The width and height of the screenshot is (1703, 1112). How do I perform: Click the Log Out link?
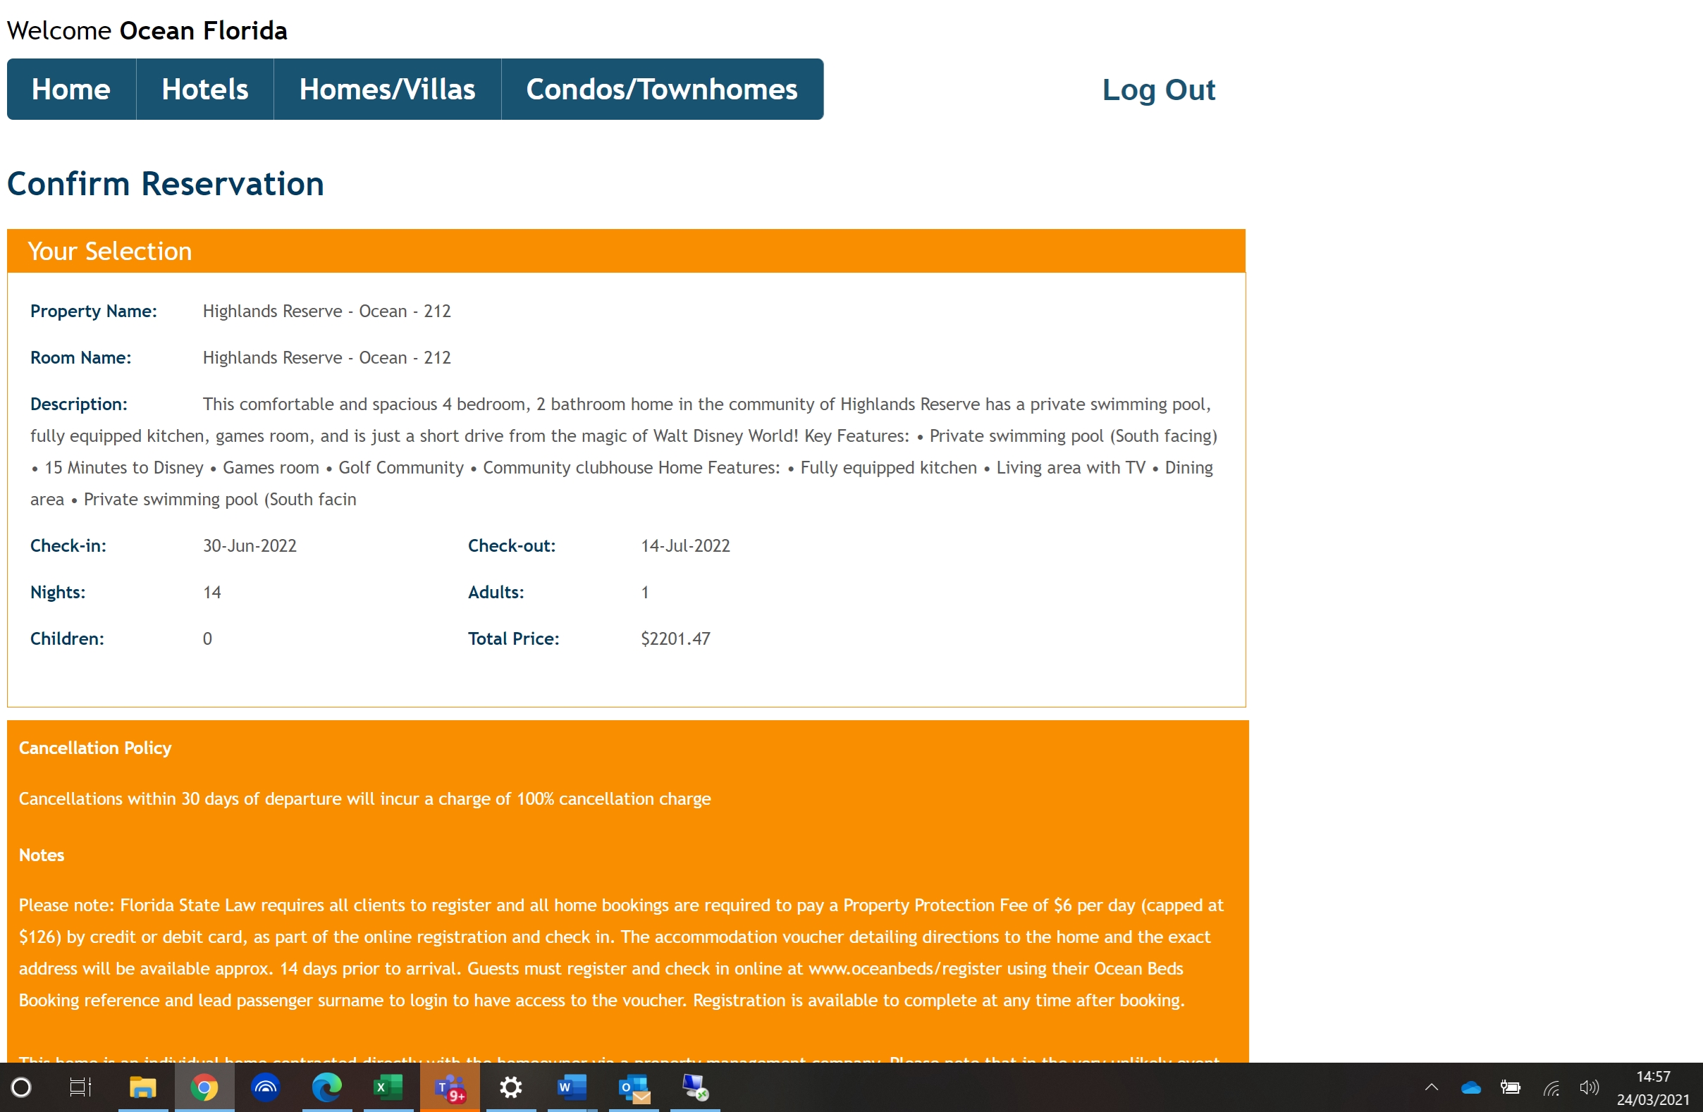(x=1157, y=89)
